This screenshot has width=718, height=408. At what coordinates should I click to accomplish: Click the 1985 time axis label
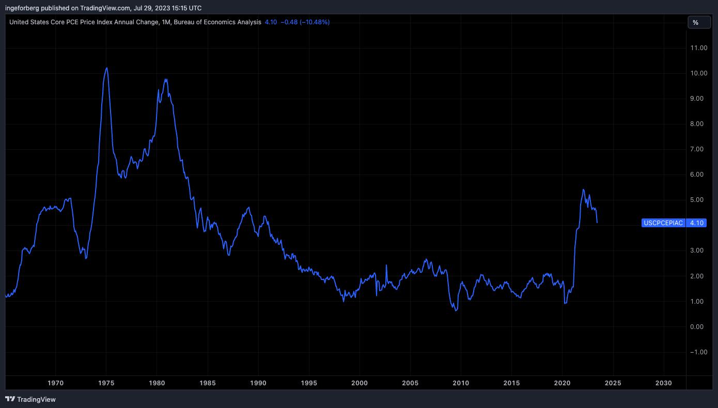208,383
